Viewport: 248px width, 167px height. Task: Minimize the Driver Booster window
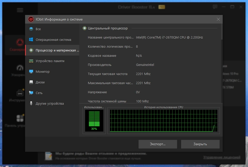tap(224, 7)
